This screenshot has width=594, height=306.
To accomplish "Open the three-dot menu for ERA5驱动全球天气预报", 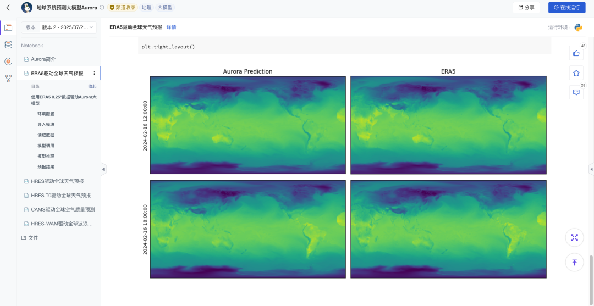I will 95,73.
